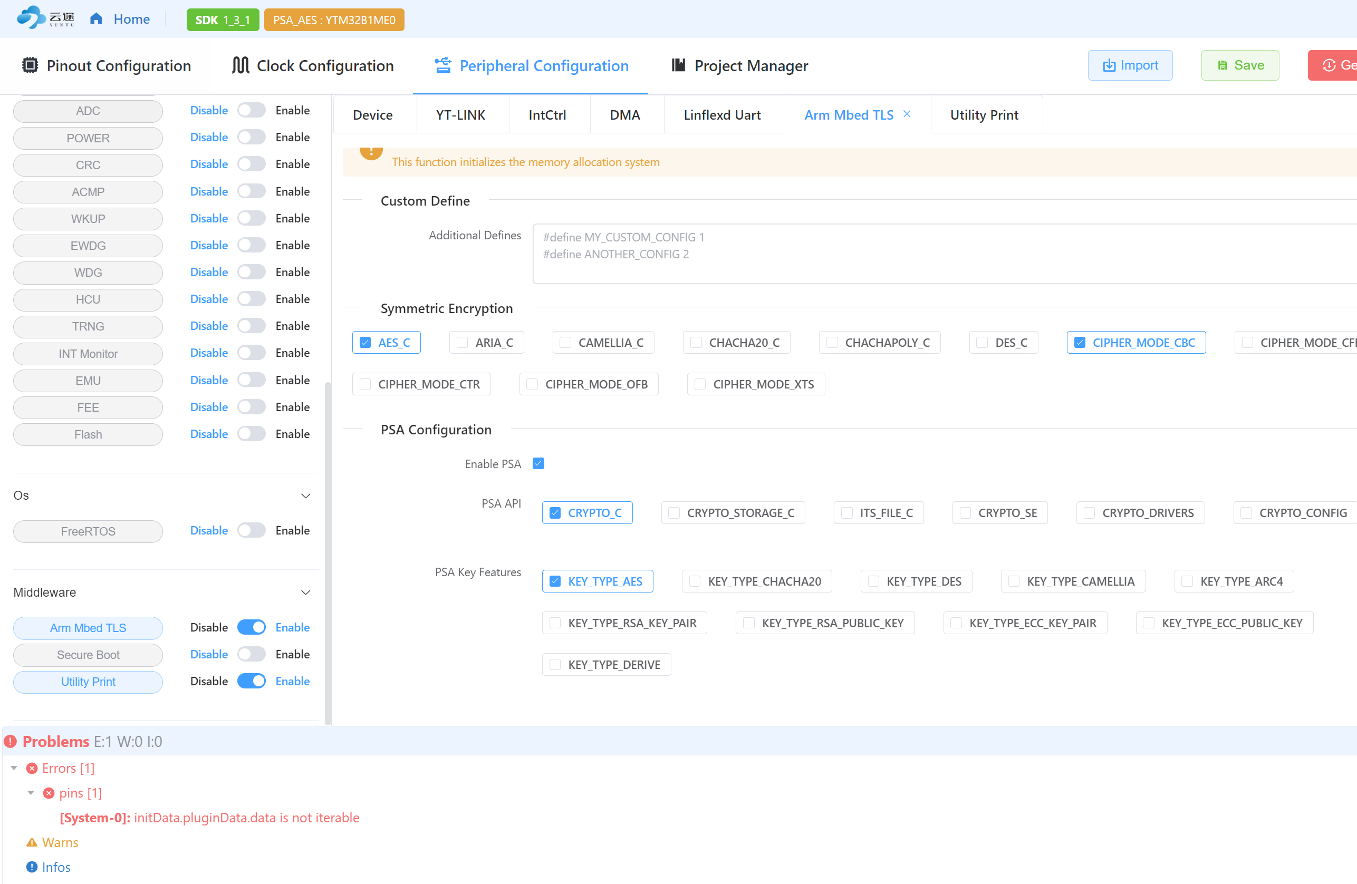Image resolution: width=1357 pixels, height=884 pixels.
Task: Click the SDK 1_3_1 badge
Action: tap(223, 20)
